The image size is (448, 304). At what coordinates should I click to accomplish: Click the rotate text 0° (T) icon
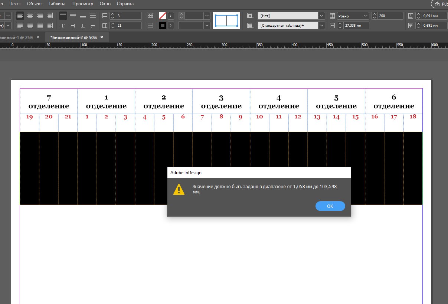63,26
